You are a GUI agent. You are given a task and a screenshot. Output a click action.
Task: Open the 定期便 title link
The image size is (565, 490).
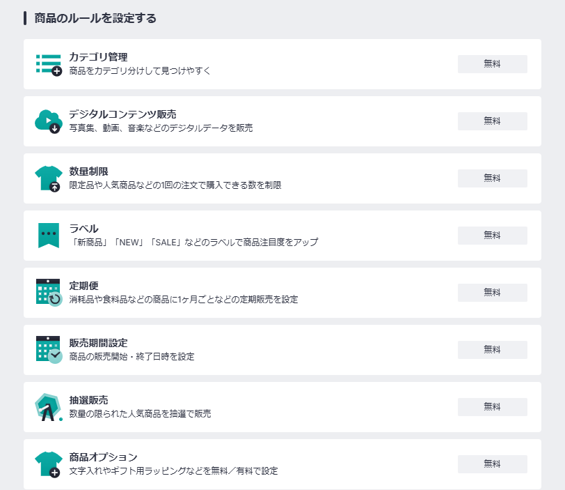click(84, 286)
